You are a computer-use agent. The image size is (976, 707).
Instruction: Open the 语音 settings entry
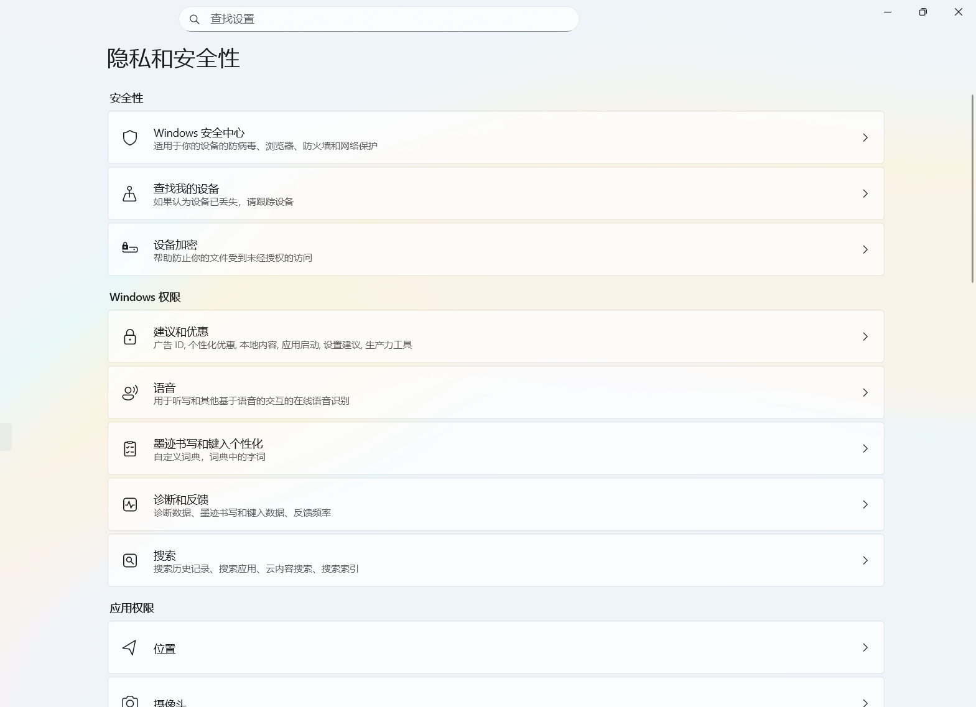coord(496,392)
